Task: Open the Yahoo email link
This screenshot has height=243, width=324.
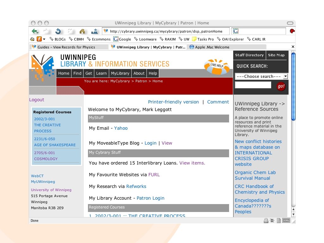Action: pyautogui.click(x=121, y=128)
